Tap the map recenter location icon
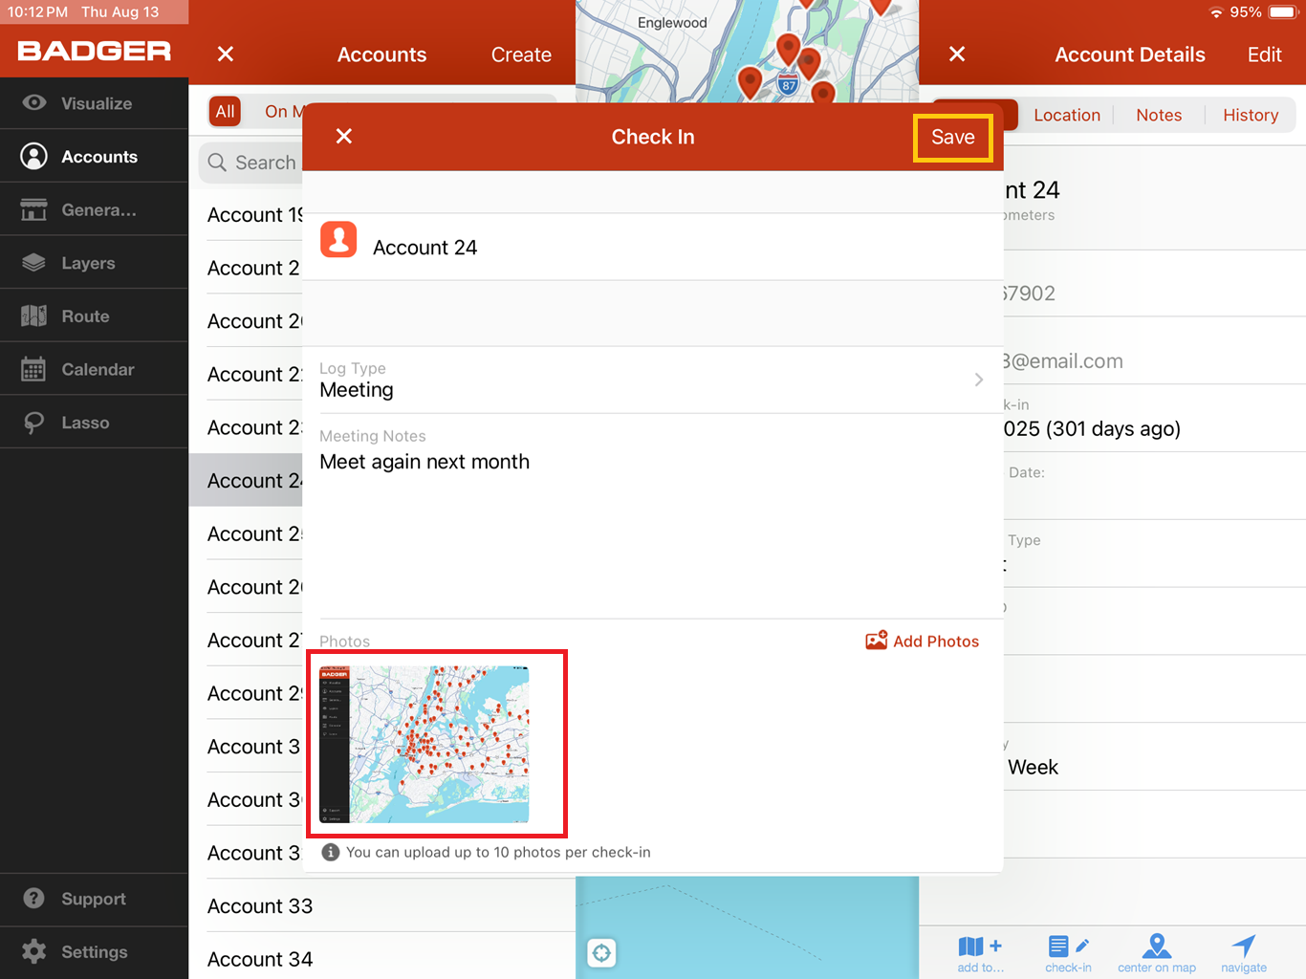 601,952
